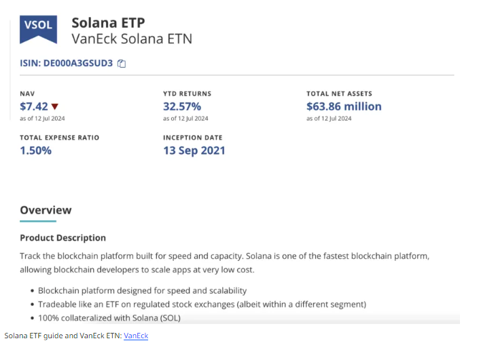This screenshot has width=479, height=343.
Task: Click the Total Expense Ratio label
Action: (x=59, y=138)
